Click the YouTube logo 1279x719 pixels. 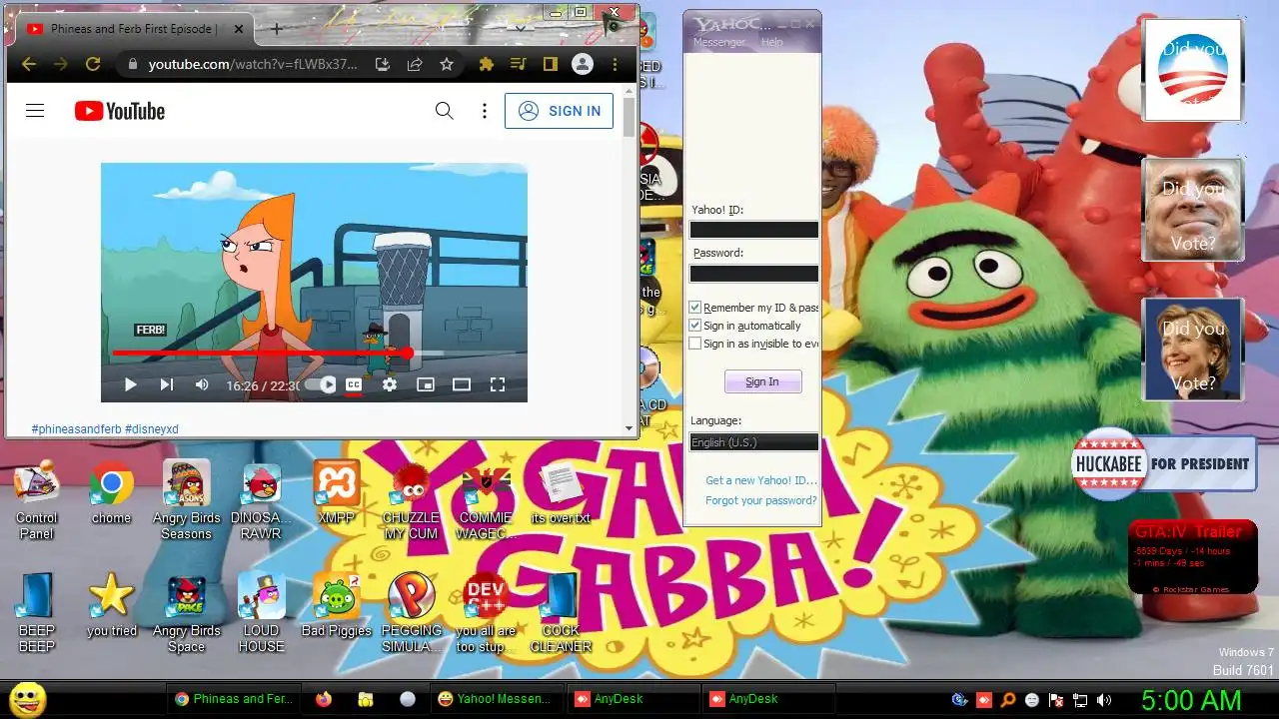click(120, 111)
